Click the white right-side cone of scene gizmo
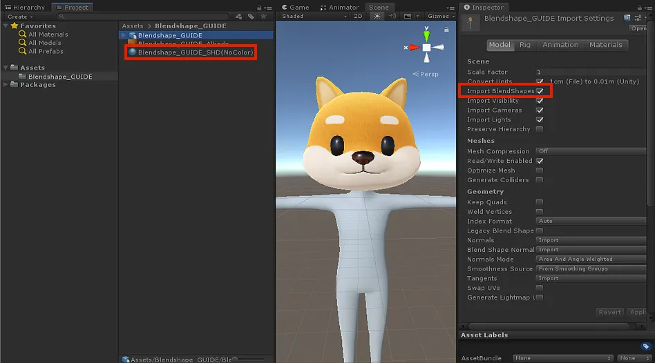Image resolution: width=655 pixels, height=363 pixels. tap(438, 48)
